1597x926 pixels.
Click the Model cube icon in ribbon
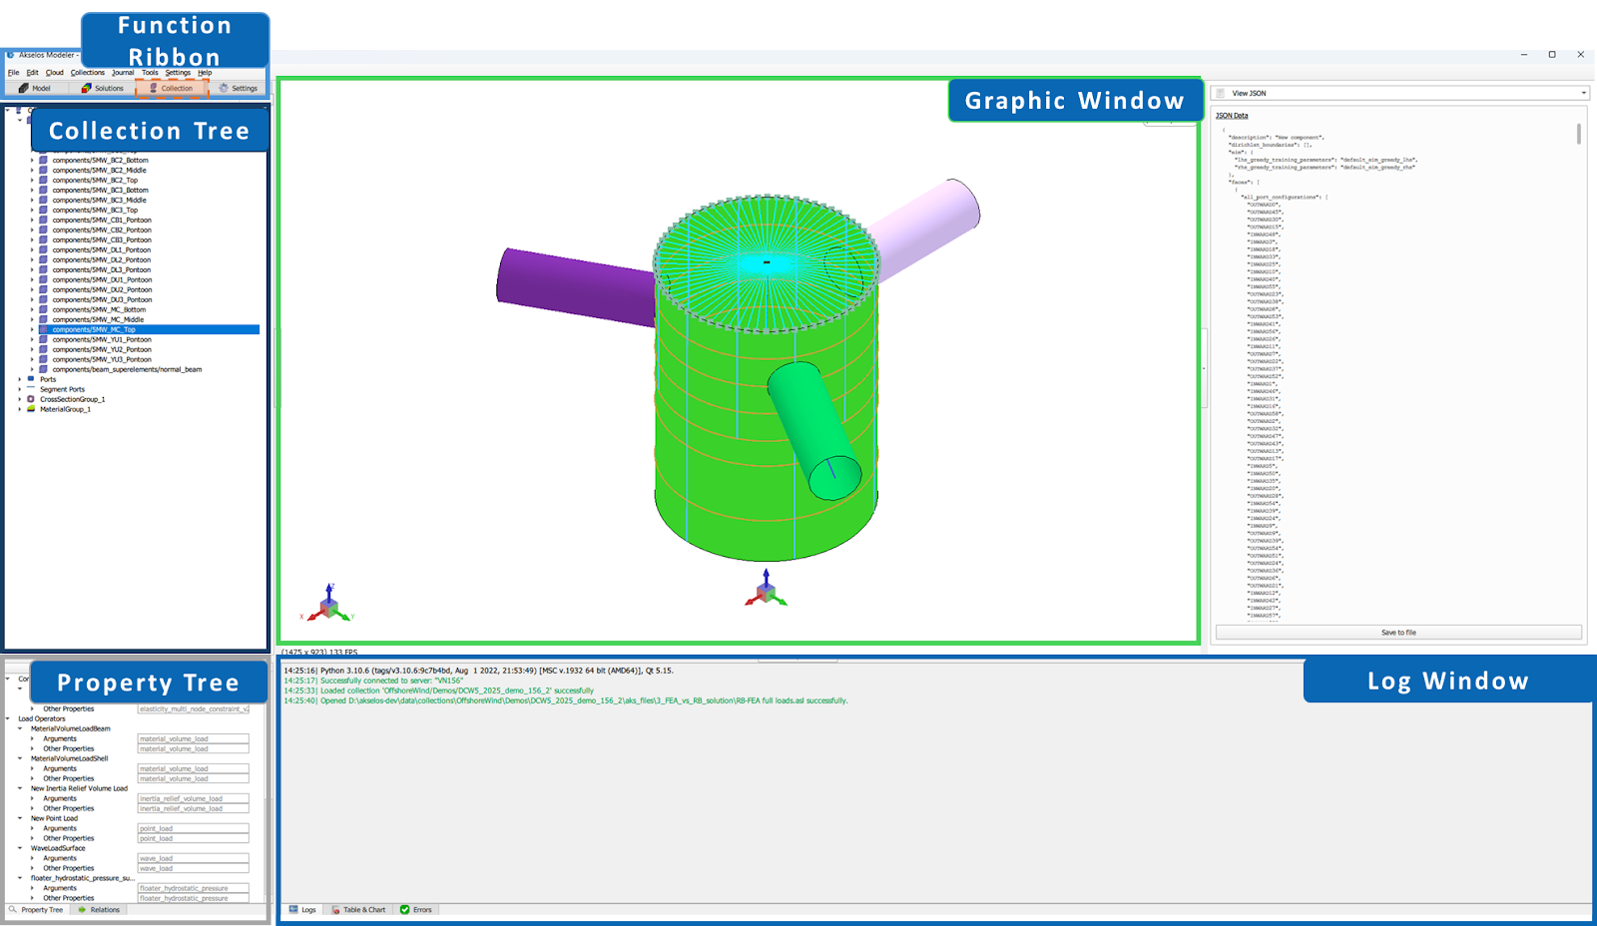[23, 88]
